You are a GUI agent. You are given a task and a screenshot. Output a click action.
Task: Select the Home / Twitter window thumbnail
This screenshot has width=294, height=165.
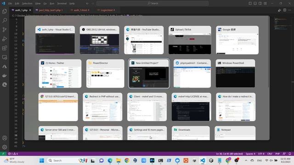60,73
